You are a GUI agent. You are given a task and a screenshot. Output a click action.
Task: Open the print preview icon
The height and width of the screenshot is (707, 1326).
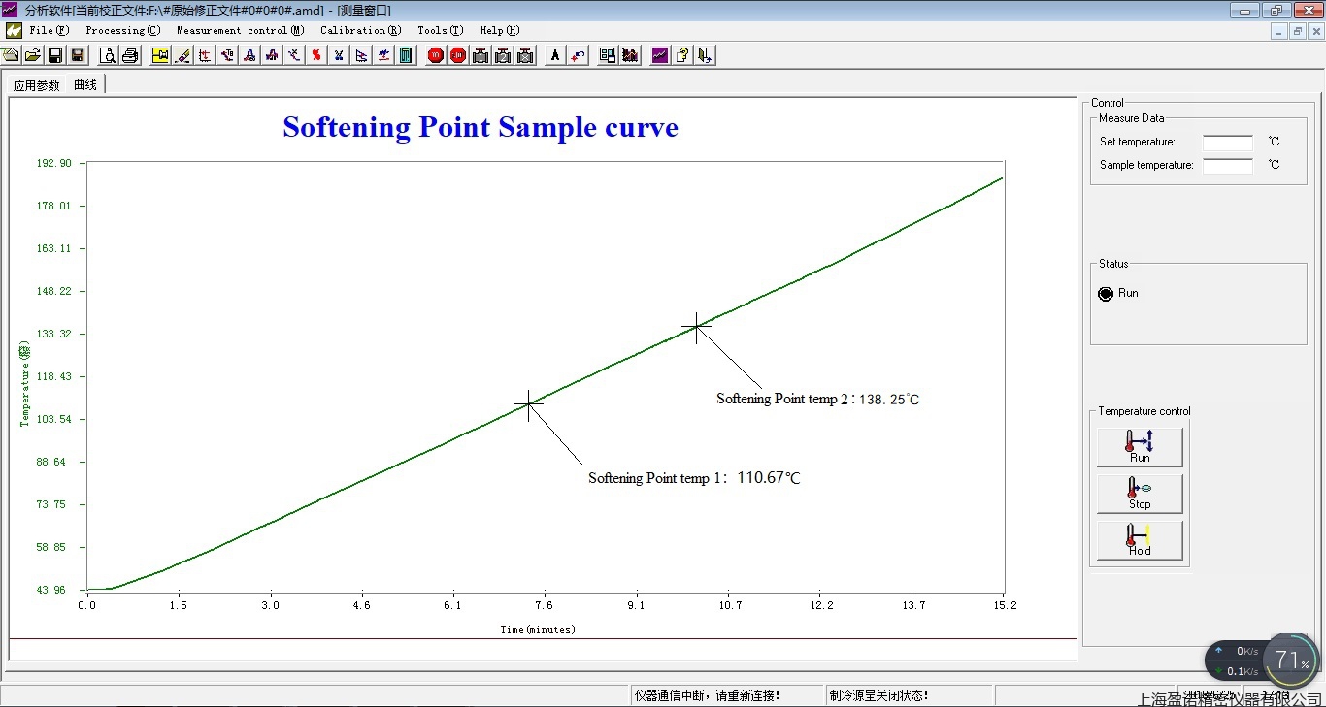click(x=107, y=55)
